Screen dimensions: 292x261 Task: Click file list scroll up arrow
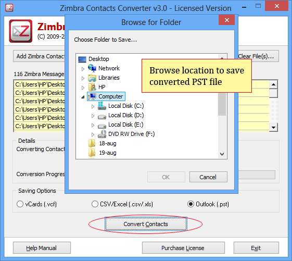(273, 84)
